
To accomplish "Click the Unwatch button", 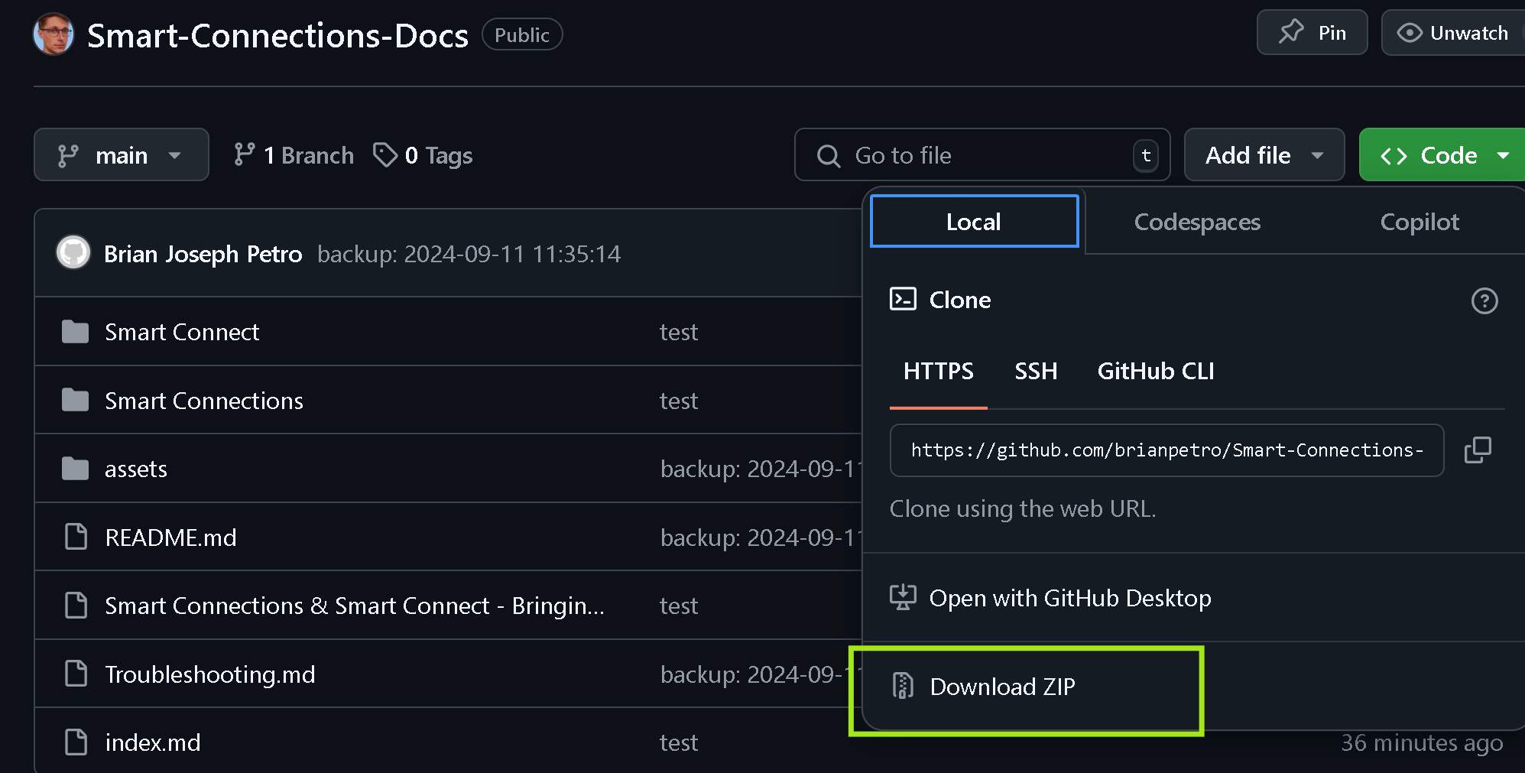I will [1453, 33].
